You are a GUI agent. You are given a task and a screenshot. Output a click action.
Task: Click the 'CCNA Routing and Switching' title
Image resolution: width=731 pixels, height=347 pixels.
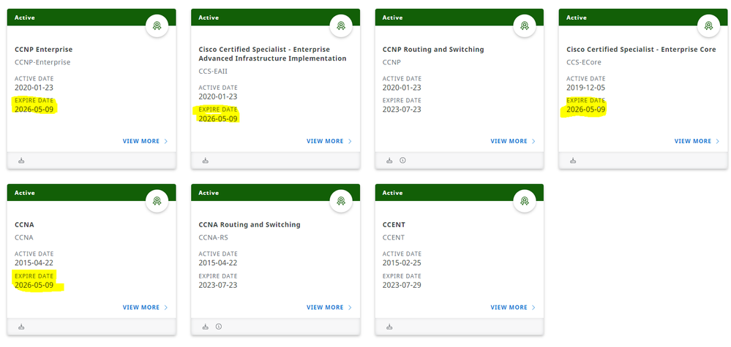250,225
